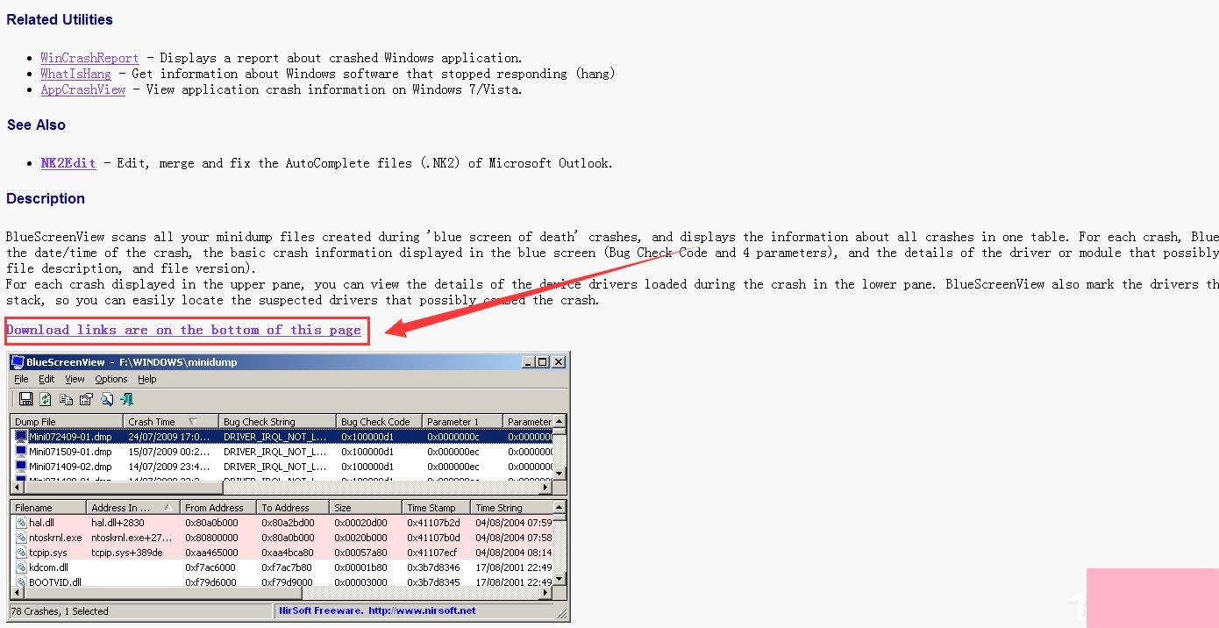The image size is (1219, 628).
Task: Sort lower pane by Filename column header
Action: (x=48, y=507)
